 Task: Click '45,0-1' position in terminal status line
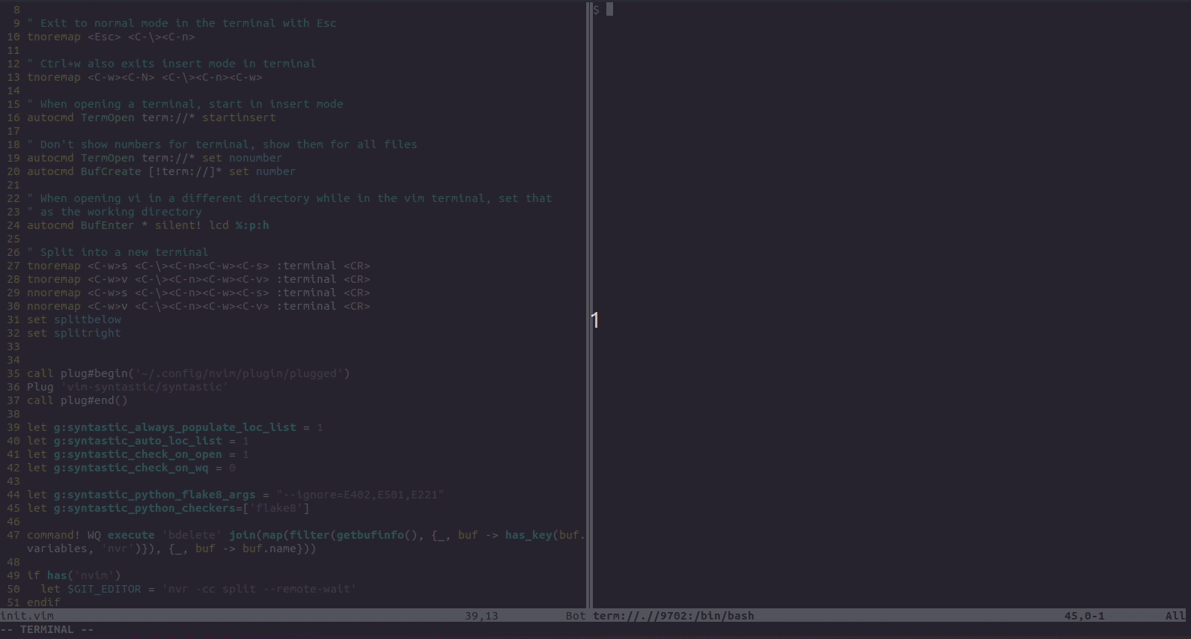click(1085, 616)
